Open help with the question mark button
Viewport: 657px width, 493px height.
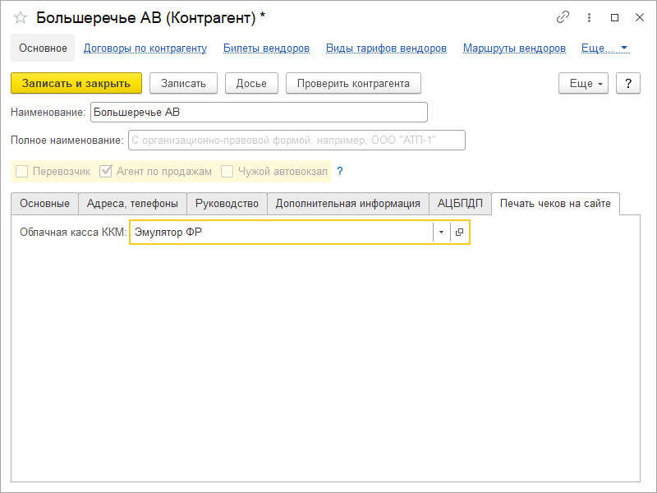coord(627,83)
